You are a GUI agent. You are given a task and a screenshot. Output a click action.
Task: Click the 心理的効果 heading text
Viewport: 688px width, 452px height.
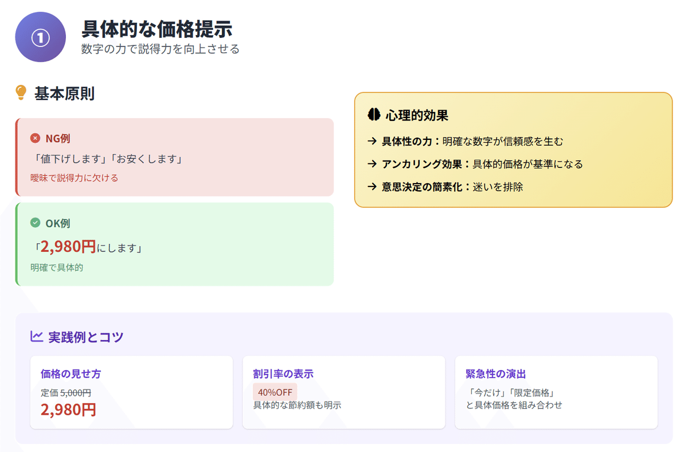coord(417,115)
